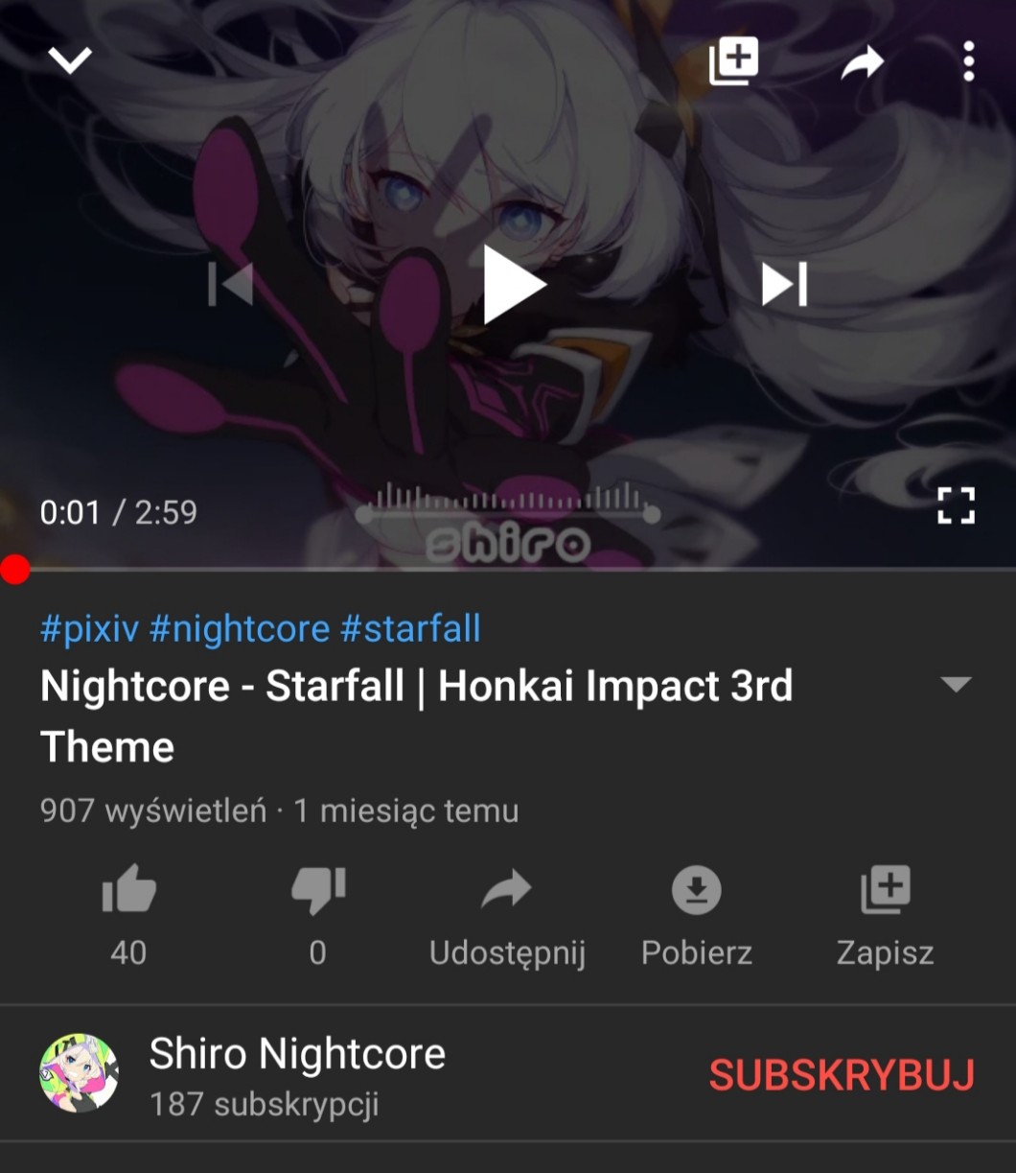Skip to the next video
Image resolution: width=1016 pixels, height=1173 pixels.
coord(784,285)
